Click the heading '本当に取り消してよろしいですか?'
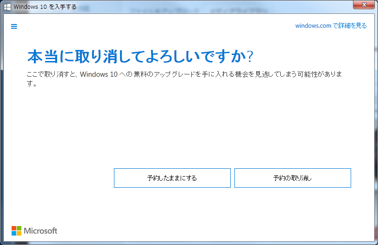The width and height of the screenshot is (378, 245). pyautogui.click(x=140, y=56)
